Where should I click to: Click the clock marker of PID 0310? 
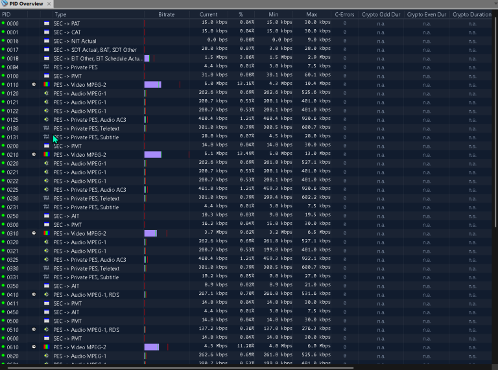[x=34, y=233]
